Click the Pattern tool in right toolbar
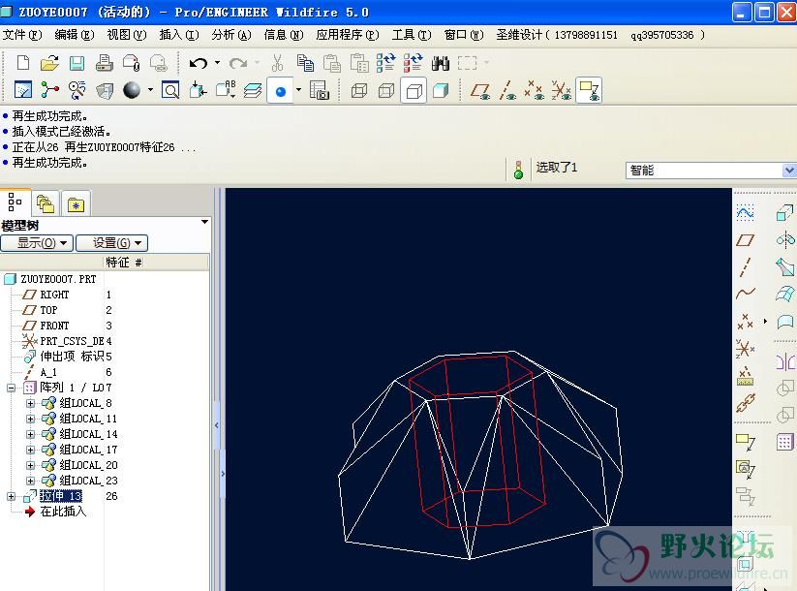Screen dimensions: 797x591 784,442
